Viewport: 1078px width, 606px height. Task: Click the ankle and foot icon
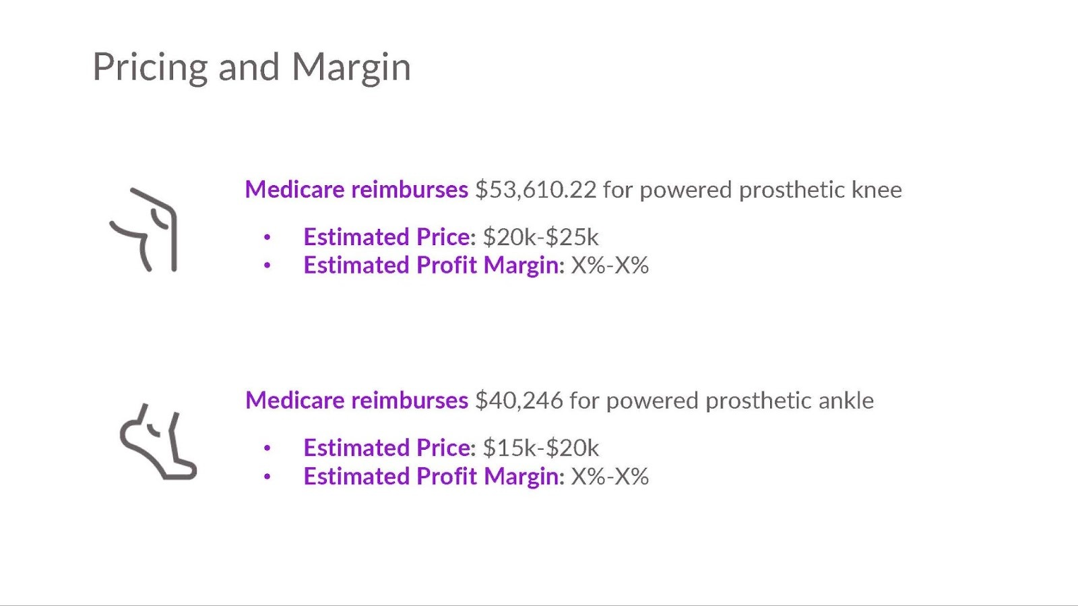point(158,442)
